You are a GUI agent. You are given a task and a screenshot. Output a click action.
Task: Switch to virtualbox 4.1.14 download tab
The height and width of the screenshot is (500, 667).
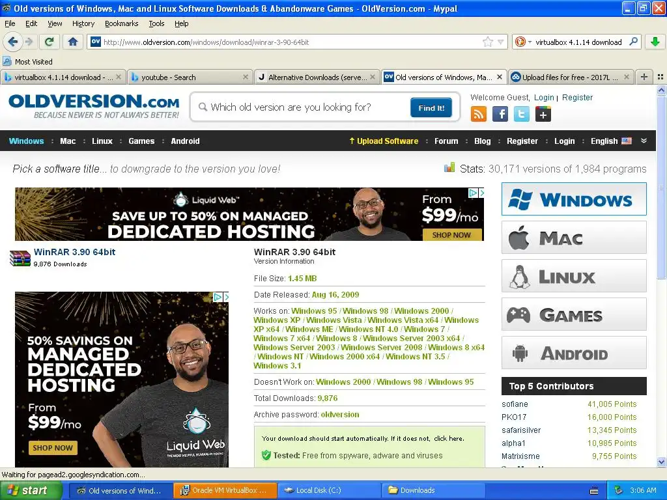[63, 77]
